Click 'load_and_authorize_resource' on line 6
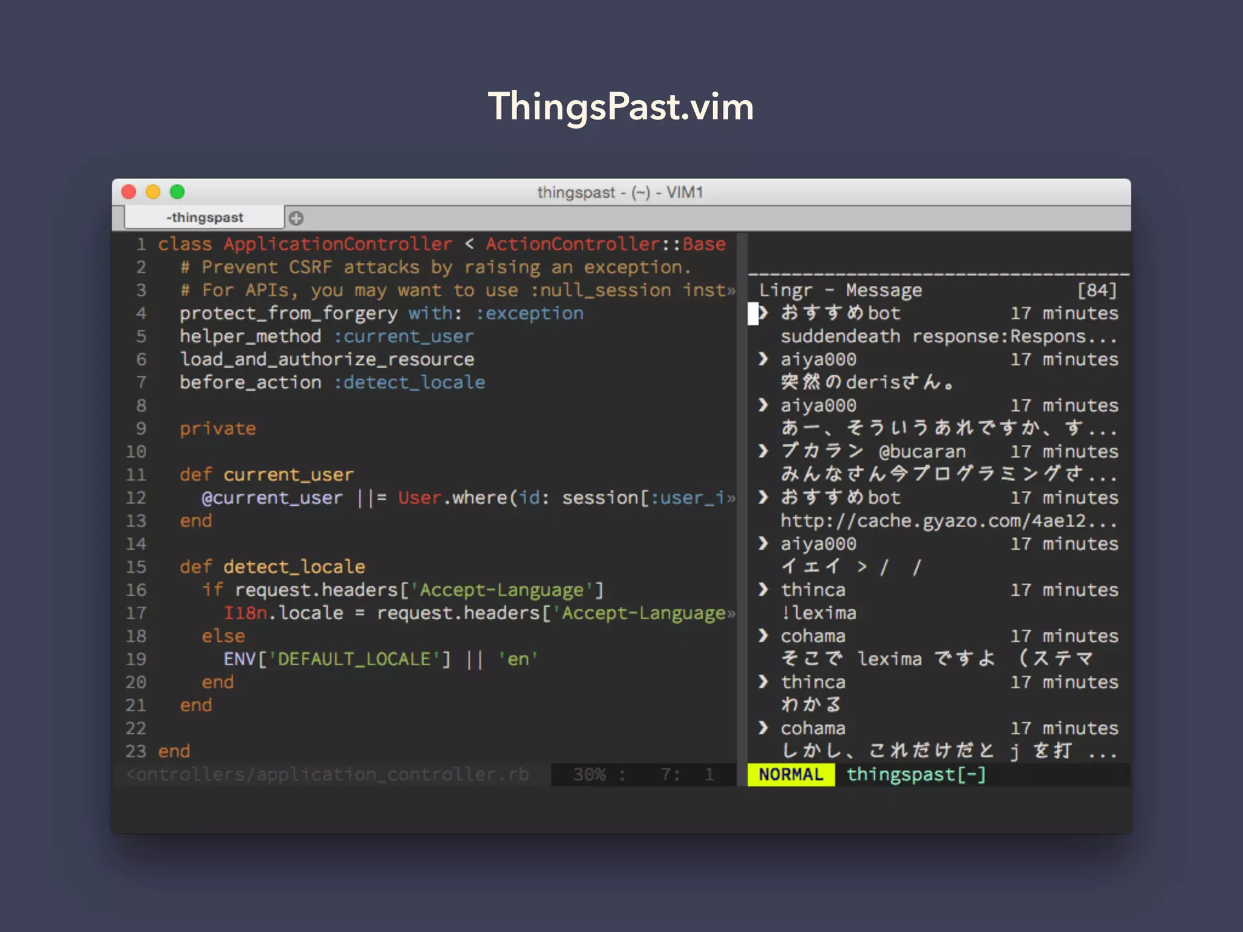 (x=327, y=360)
